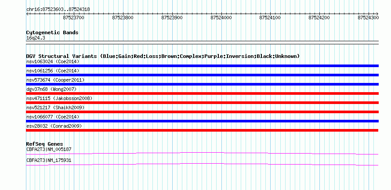Select the RefSeq Genes track title
The width and height of the screenshot is (391, 190).
click(x=45, y=144)
